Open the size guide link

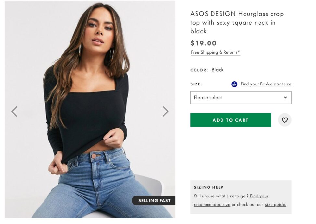pos(275,205)
